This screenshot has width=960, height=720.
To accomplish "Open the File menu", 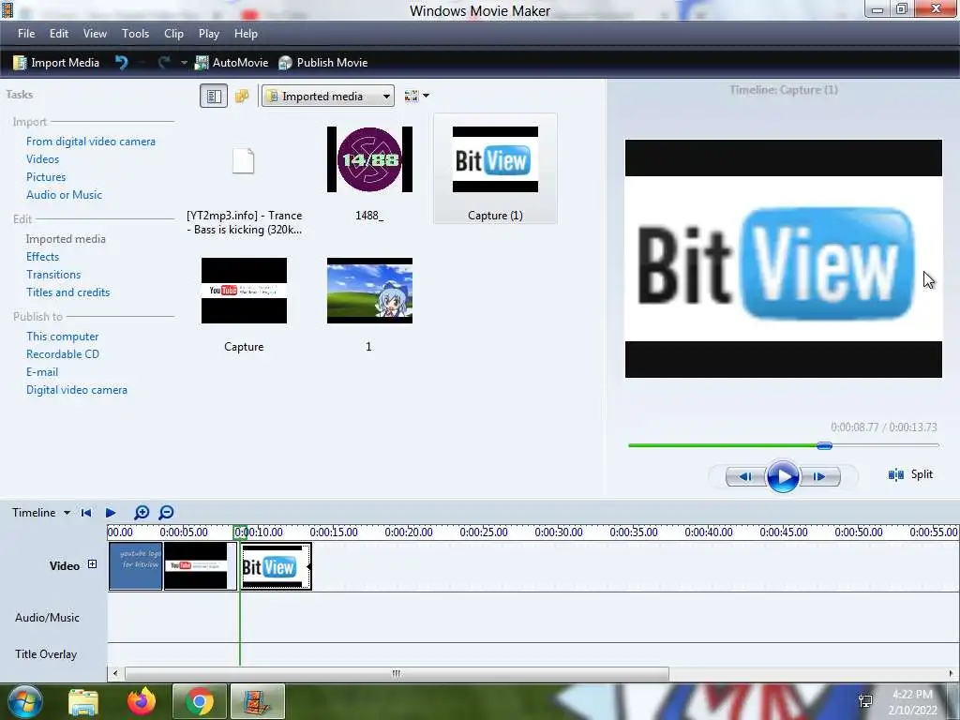I will coord(26,34).
